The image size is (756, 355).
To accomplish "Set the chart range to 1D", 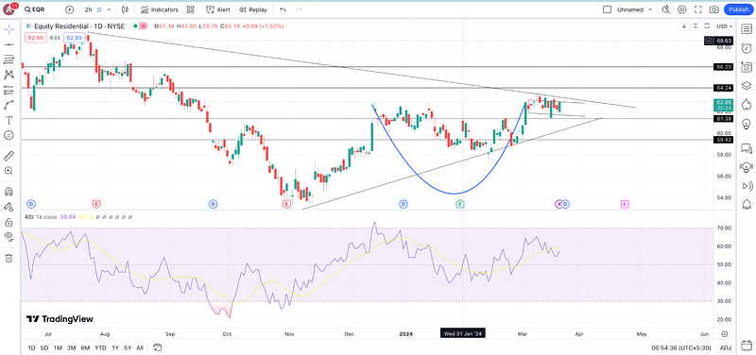I will pyautogui.click(x=31, y=347).
